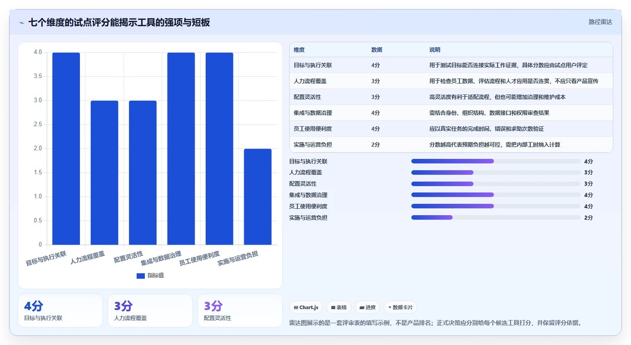Click the description starting 用于测试目标能否连接
Viewport: 631px width, 345px height.
(x=508, y=65)
